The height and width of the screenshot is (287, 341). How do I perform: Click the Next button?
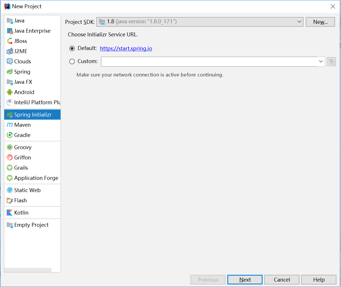[x=245, y=280]
